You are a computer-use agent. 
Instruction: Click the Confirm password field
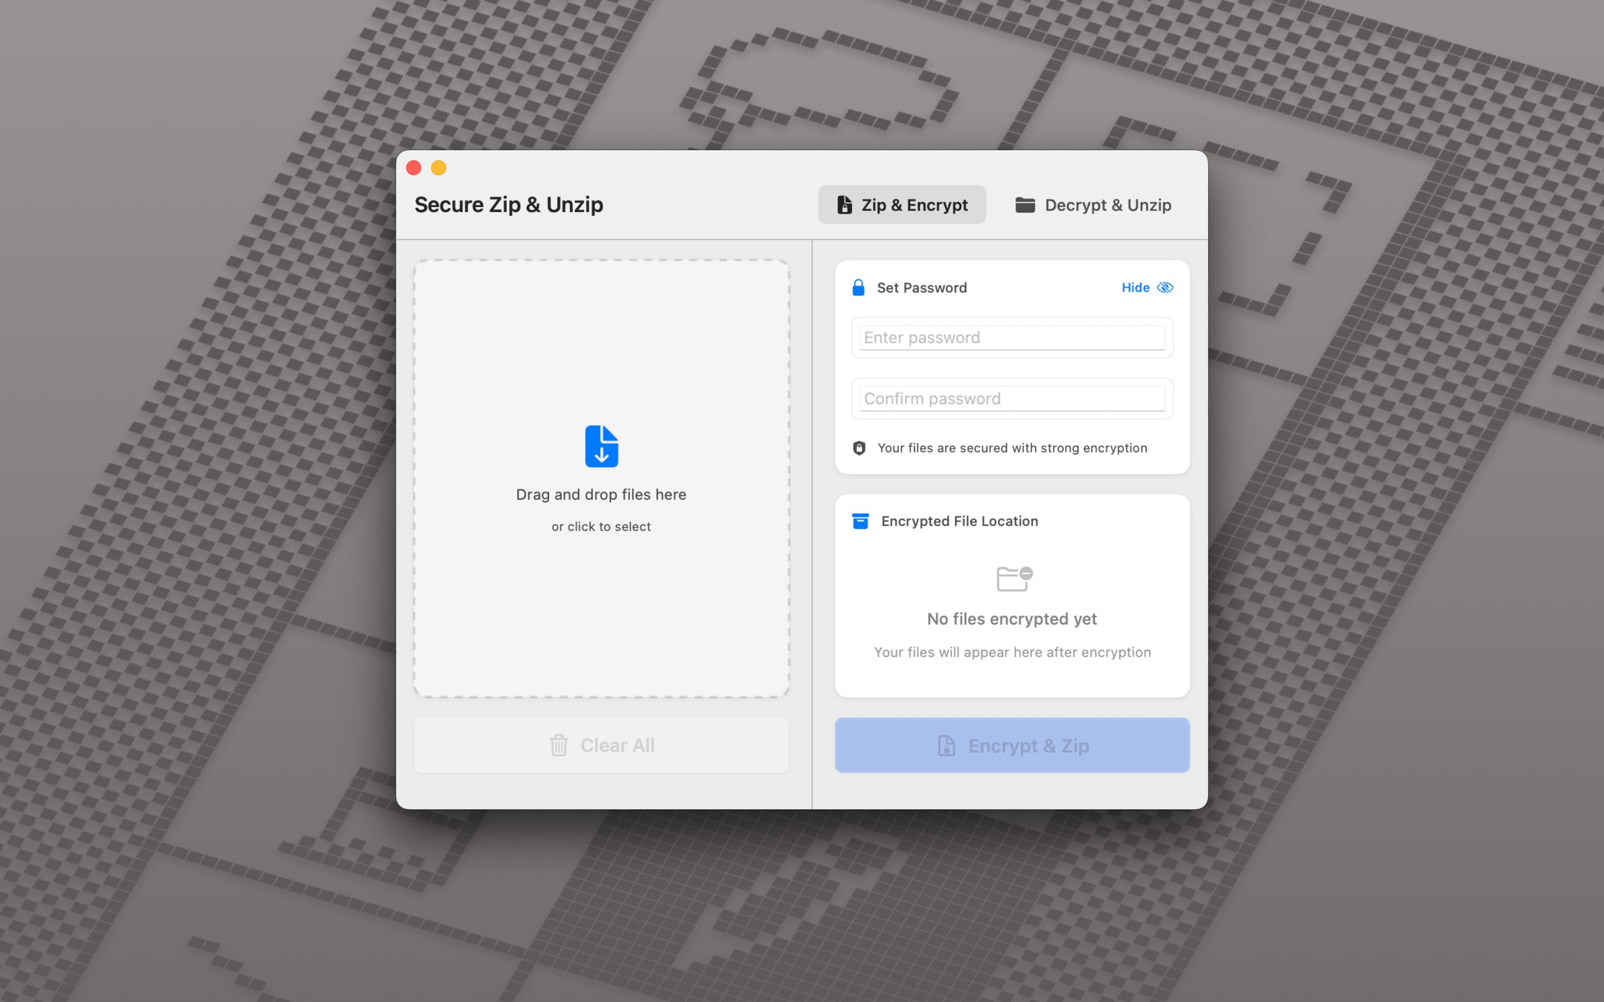tap(1012, 398)
